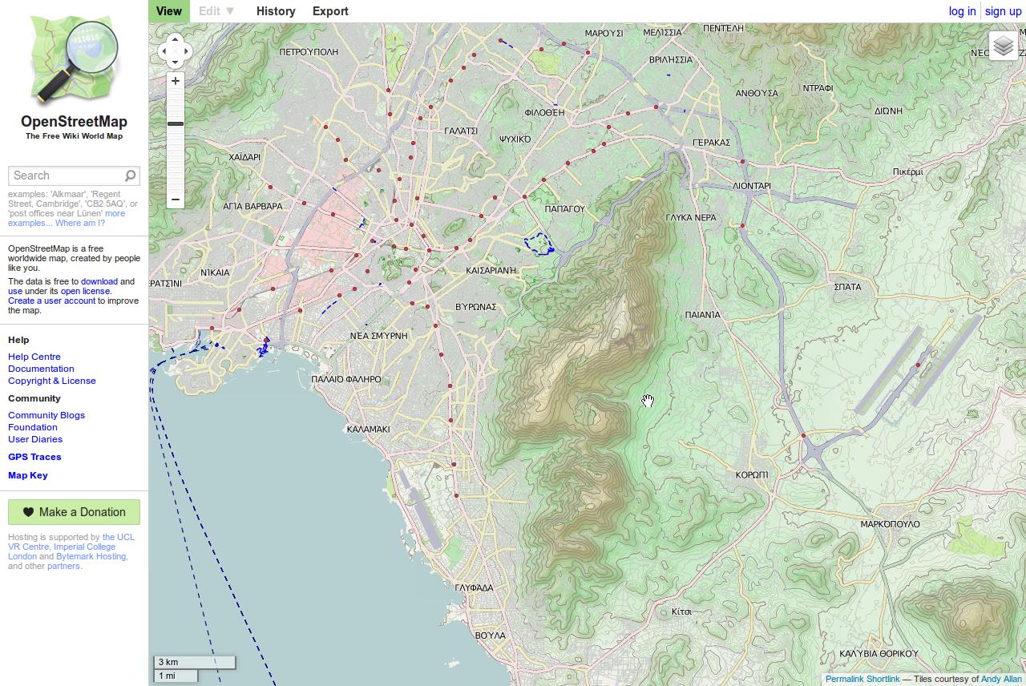Pan the map south with the down arrow
This screenshot has width=1026, height=686.
(x=175, y=63)
